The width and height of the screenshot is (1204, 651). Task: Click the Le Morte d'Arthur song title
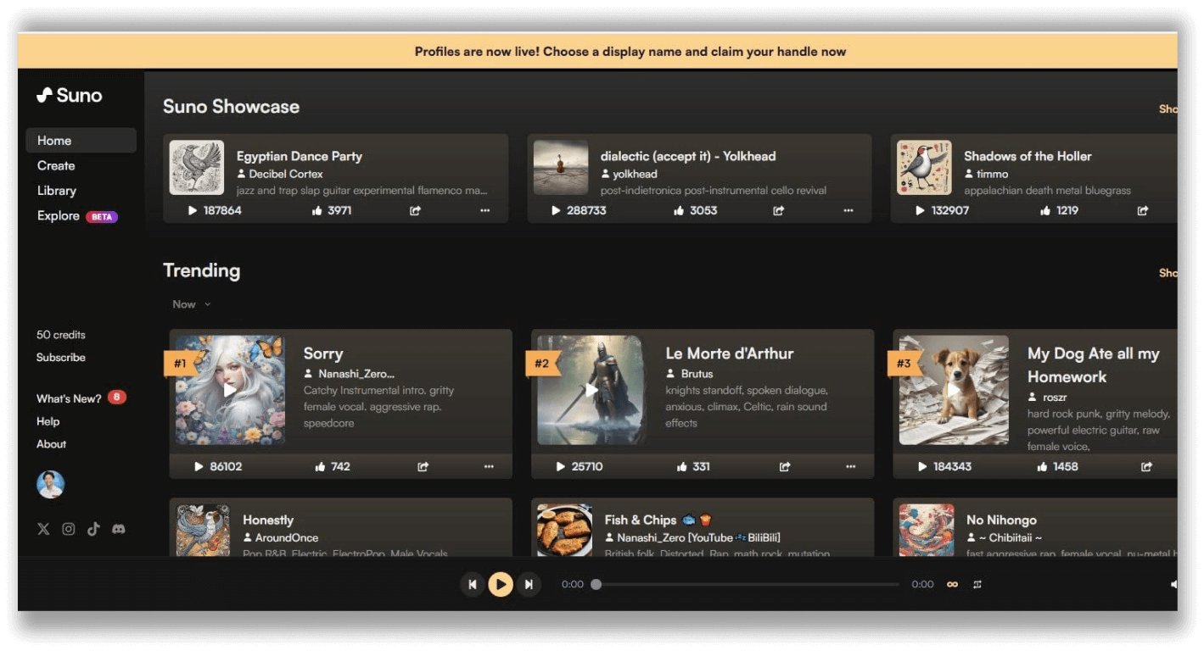[x=730, y=353]
